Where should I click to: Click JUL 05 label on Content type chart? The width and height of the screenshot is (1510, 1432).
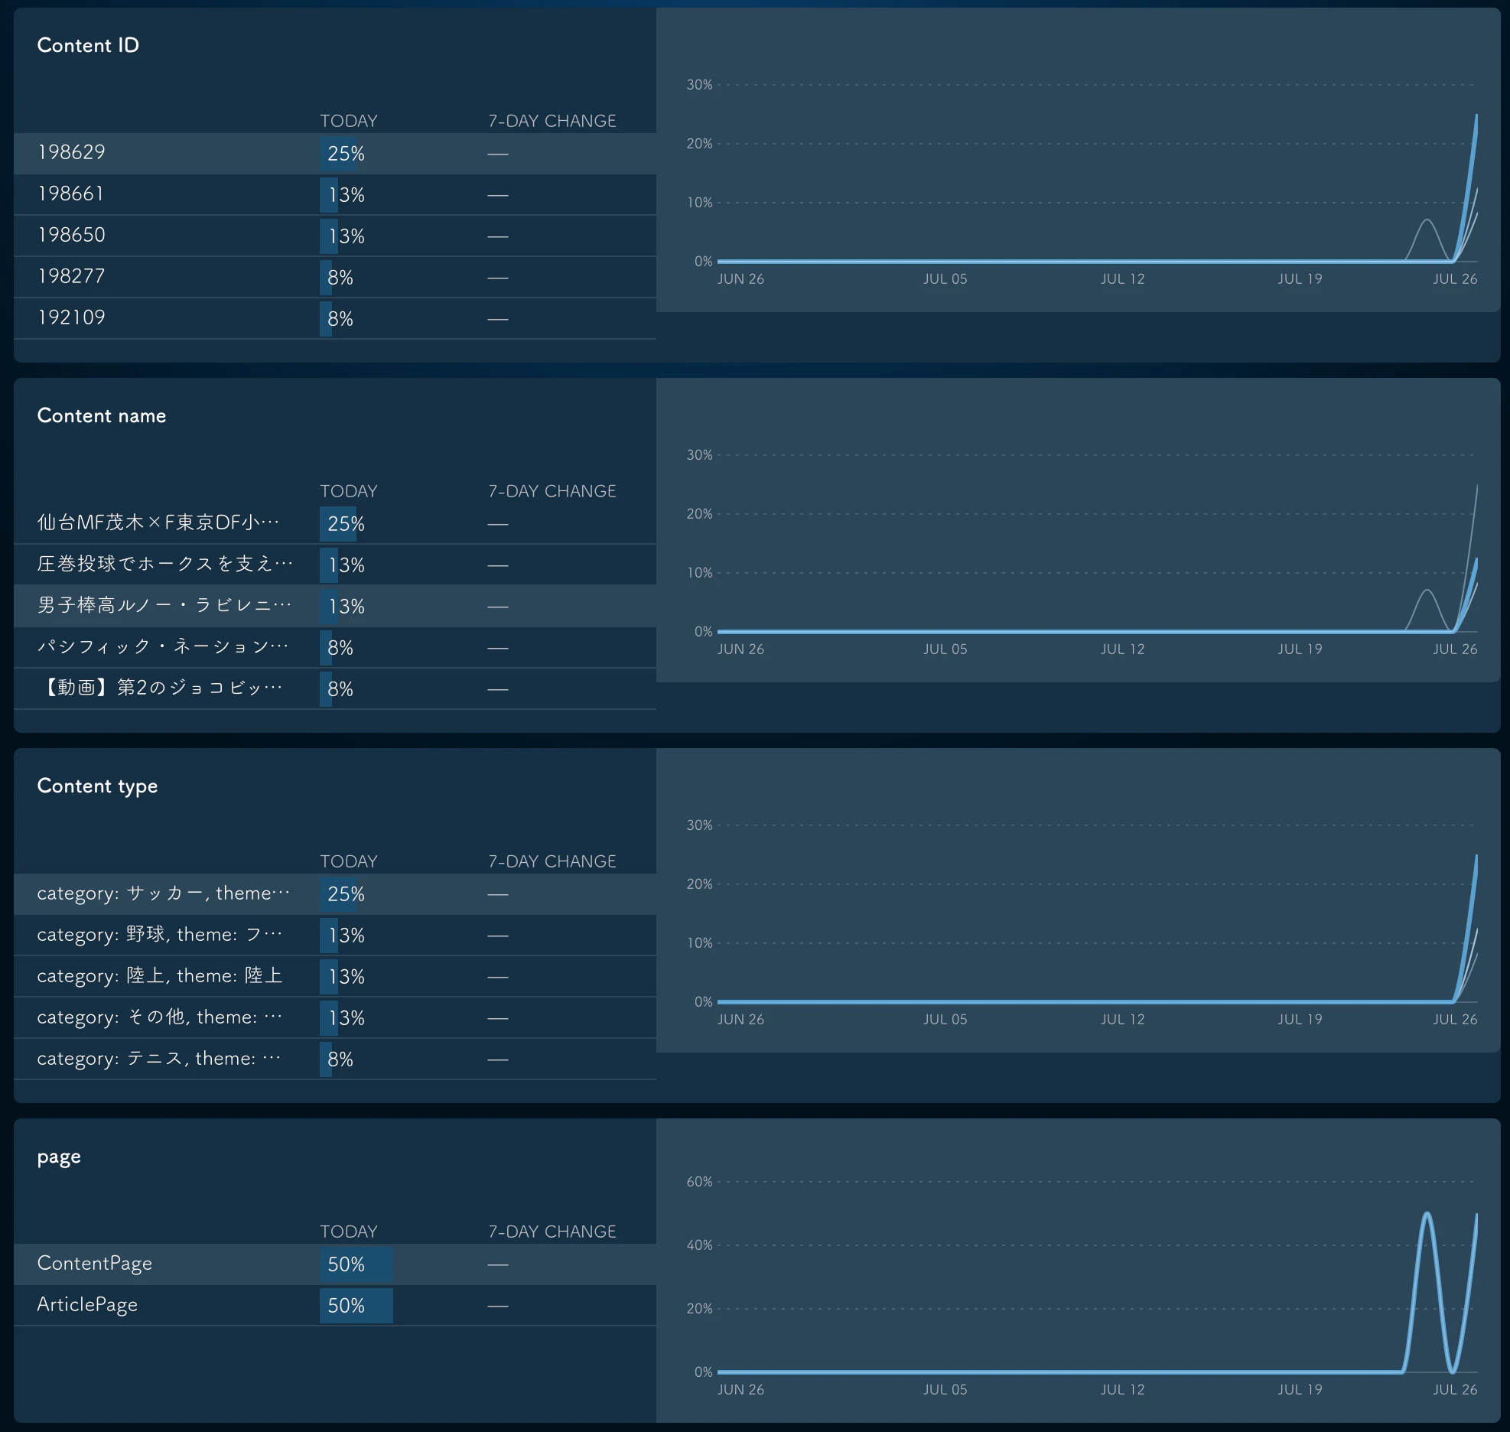[x=945, y=1020]
